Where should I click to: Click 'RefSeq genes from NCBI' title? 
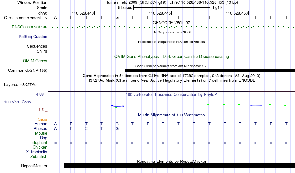tap(171, 32)
